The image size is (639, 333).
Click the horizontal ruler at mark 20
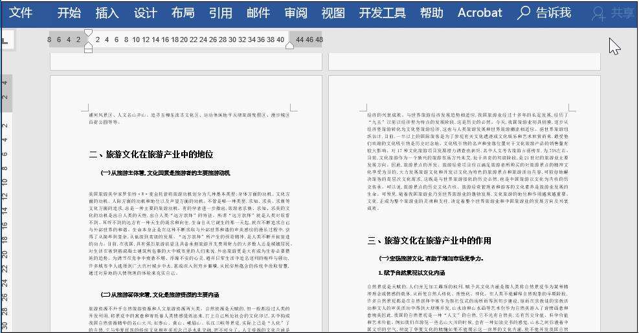pos(184,40)
